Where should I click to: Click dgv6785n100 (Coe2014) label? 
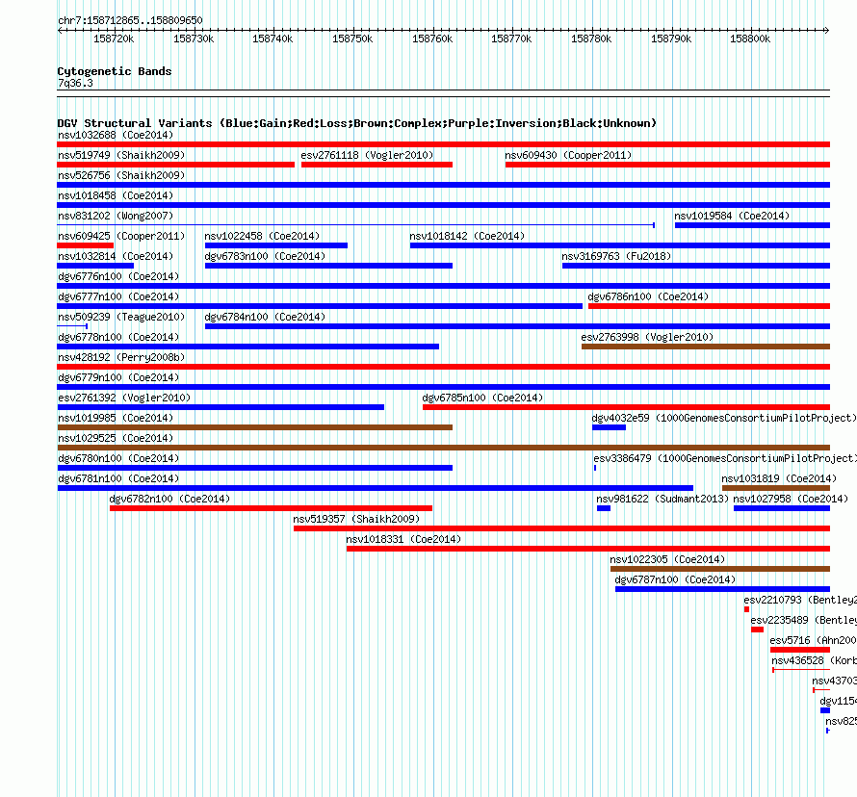pyautogui.click(x=482, y=398)
